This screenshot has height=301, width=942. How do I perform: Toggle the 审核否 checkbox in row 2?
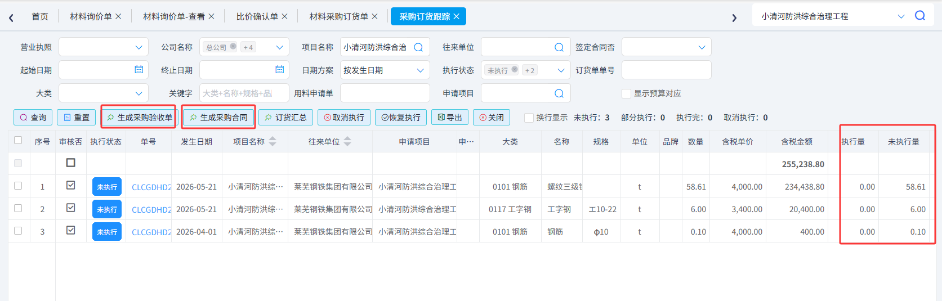point(71,207)
